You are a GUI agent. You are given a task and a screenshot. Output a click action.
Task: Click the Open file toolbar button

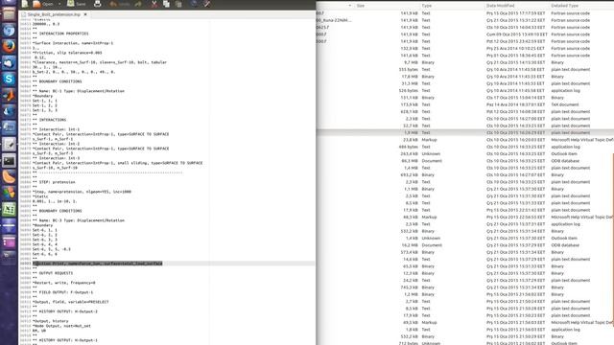point(43,4)
